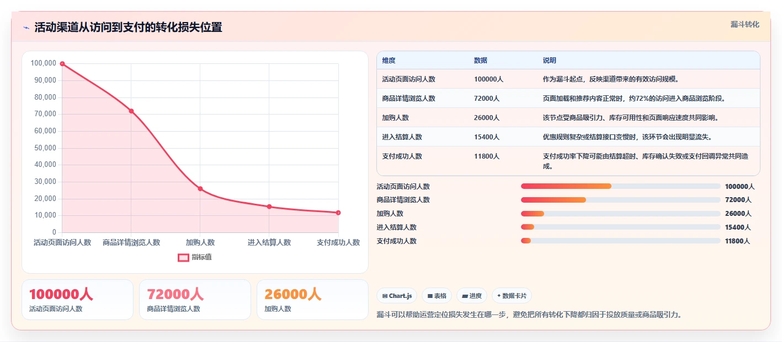
Task: Click the description starting 页面加载和推荐内容正常时
Action: point(634,99)
